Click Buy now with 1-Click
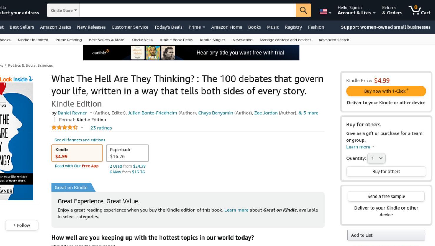 pos(386,91)
